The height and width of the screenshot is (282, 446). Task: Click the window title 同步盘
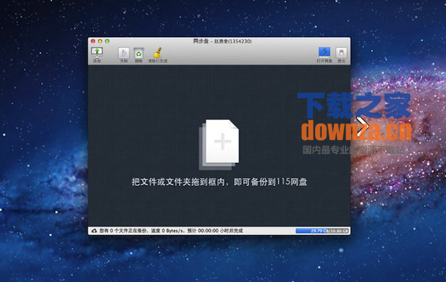[x=201, y=42]
